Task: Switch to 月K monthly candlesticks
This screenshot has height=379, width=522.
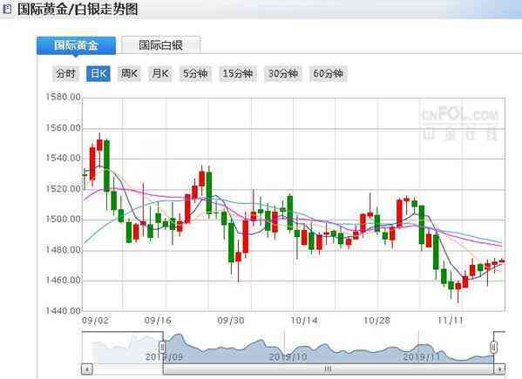Action: click(159, 73)
